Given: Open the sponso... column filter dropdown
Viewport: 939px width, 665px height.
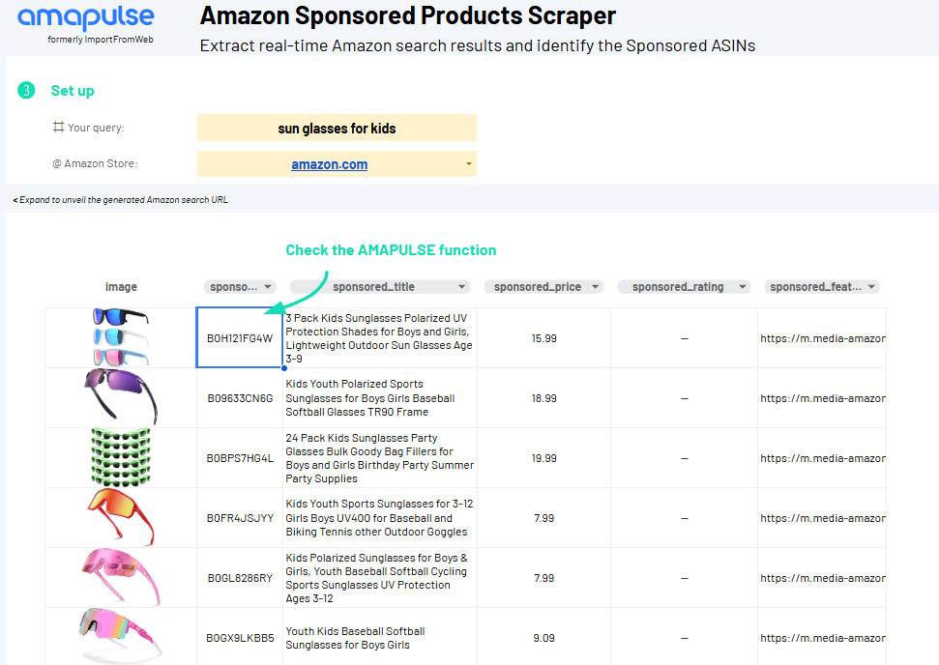Looking at the screenshot, I should click(268, 287).
